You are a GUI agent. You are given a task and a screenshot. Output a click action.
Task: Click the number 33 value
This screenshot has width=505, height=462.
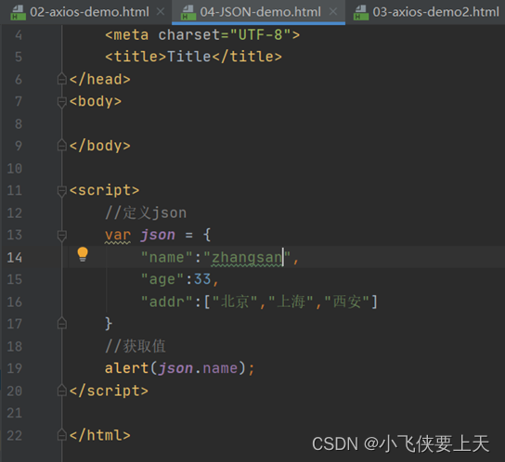tap(202, 279)
